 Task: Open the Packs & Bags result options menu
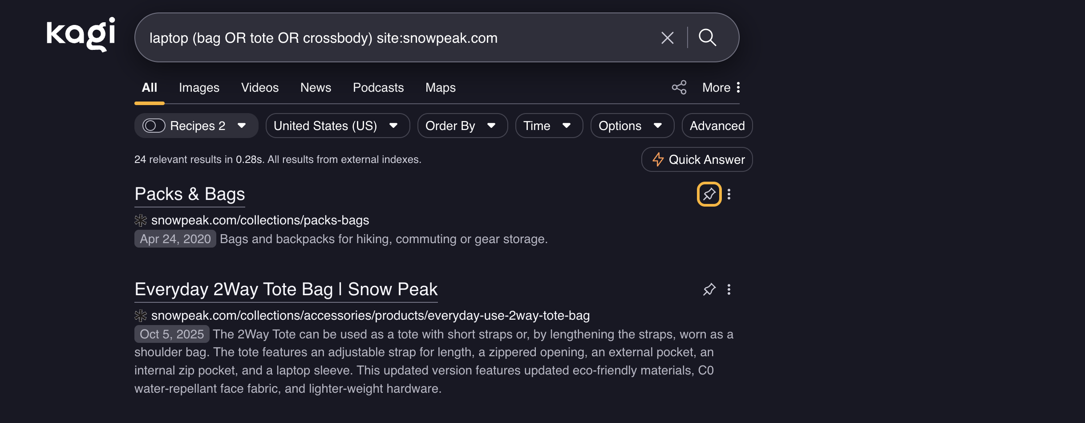(x=729, y=194)
